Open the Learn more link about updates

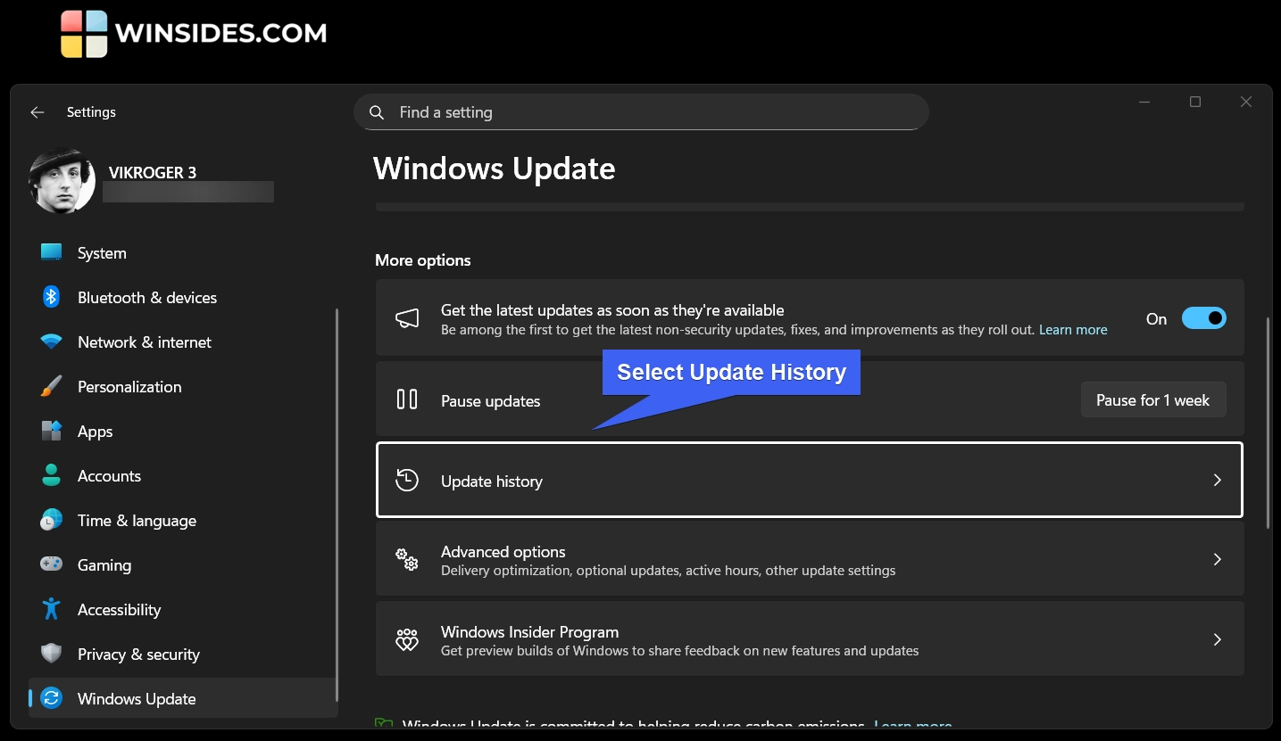pyautogui.click(x=1073, y=329)
